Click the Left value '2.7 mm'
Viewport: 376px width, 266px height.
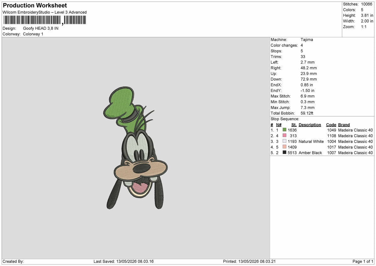click(307, 62)
